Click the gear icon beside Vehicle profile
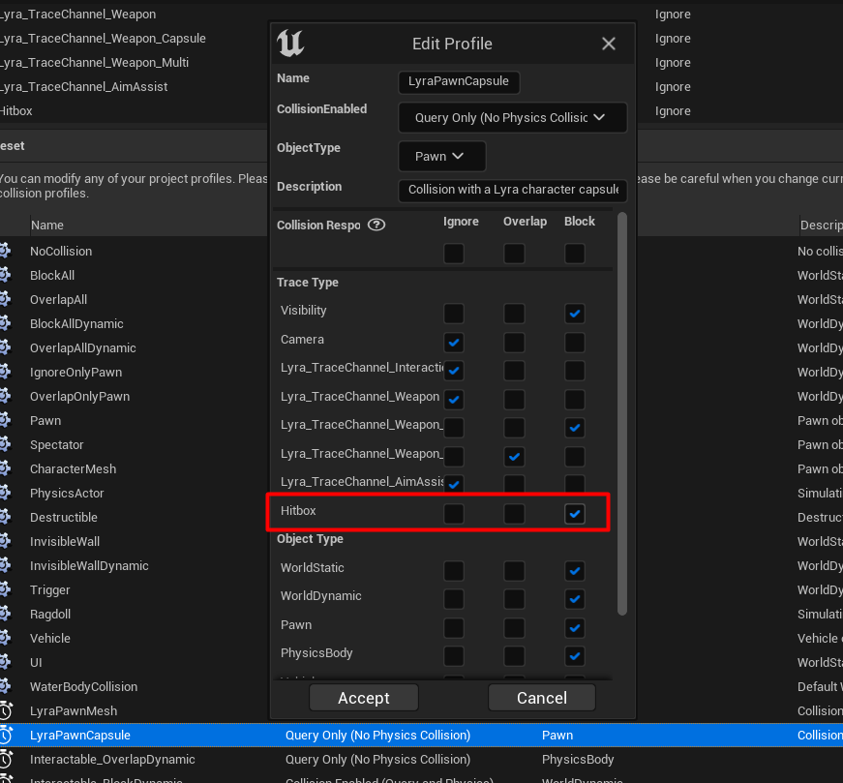 (x=5, y=638)
